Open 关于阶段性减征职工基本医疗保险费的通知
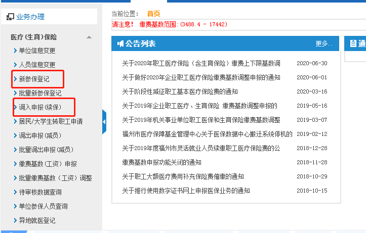The width and height of the screenshot is (366, 233). point(180,91)
